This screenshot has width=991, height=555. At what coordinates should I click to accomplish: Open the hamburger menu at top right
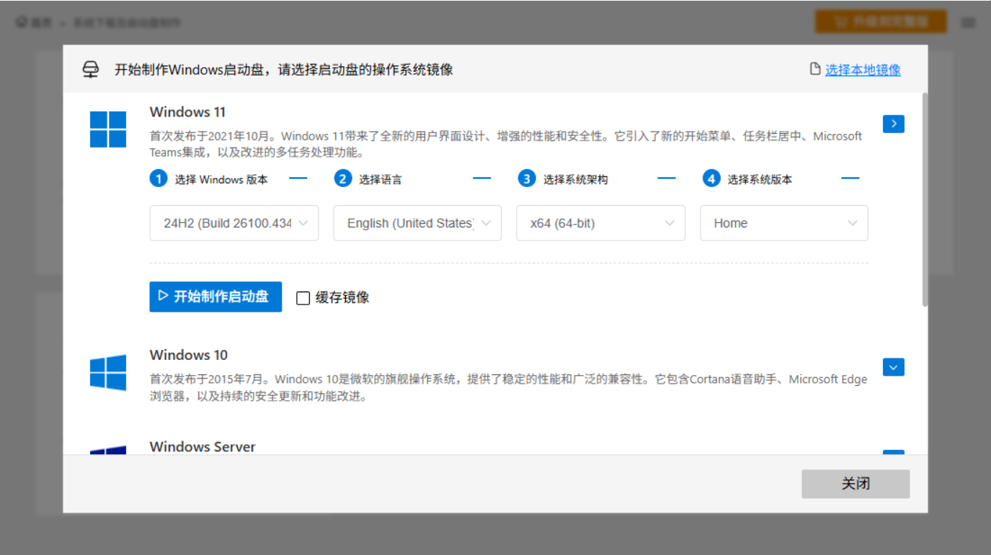click(969, 22)
